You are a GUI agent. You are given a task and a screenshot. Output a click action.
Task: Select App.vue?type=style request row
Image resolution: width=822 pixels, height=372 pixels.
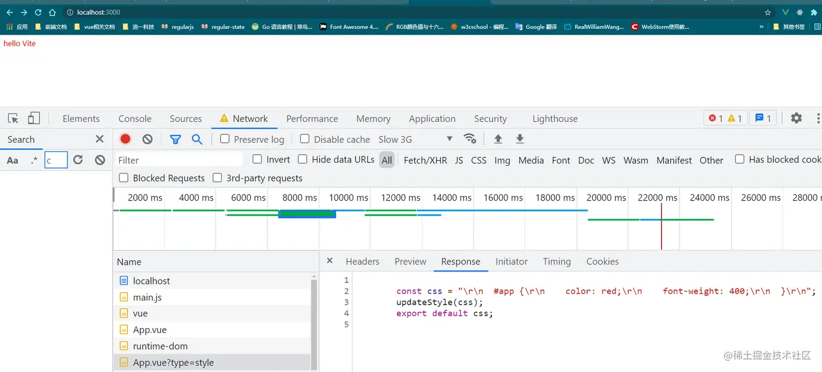(212, 362)
